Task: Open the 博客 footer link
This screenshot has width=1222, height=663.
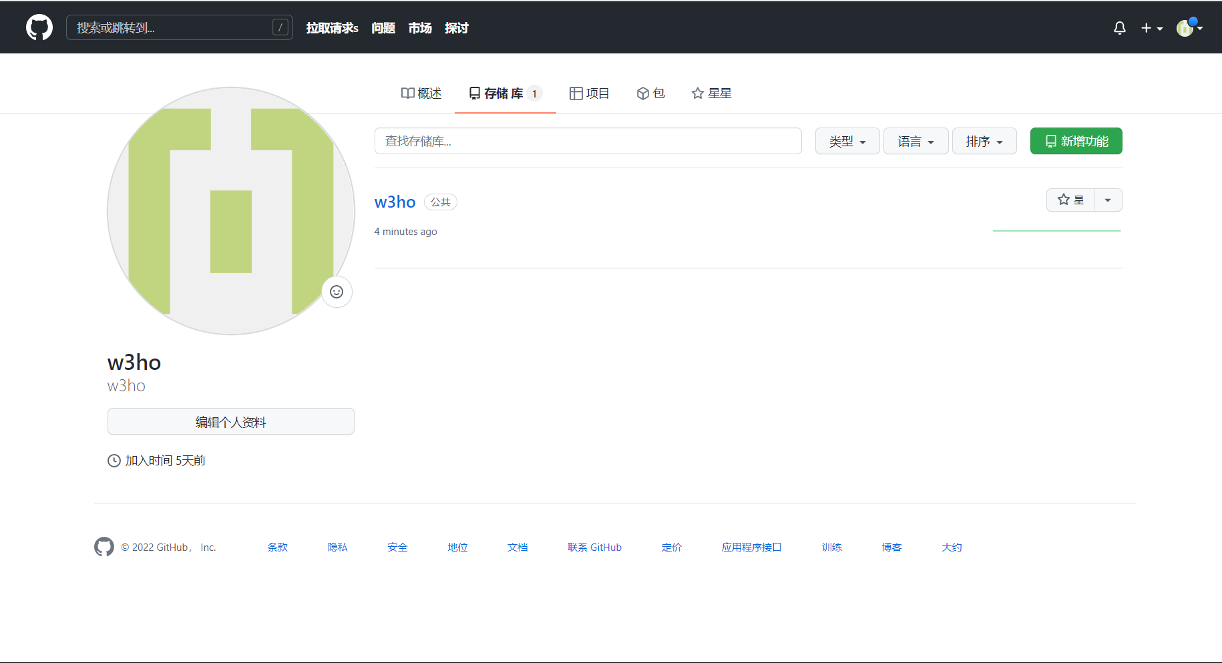Action: (891, 547)
